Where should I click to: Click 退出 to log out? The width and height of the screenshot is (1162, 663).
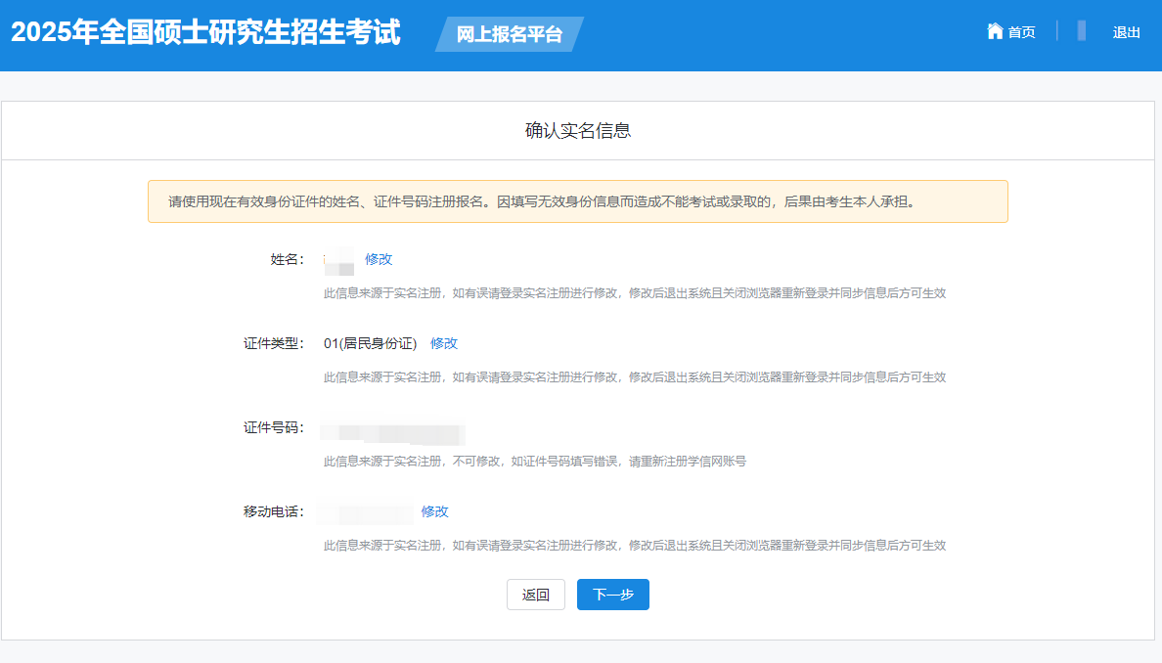[1126, 32]
